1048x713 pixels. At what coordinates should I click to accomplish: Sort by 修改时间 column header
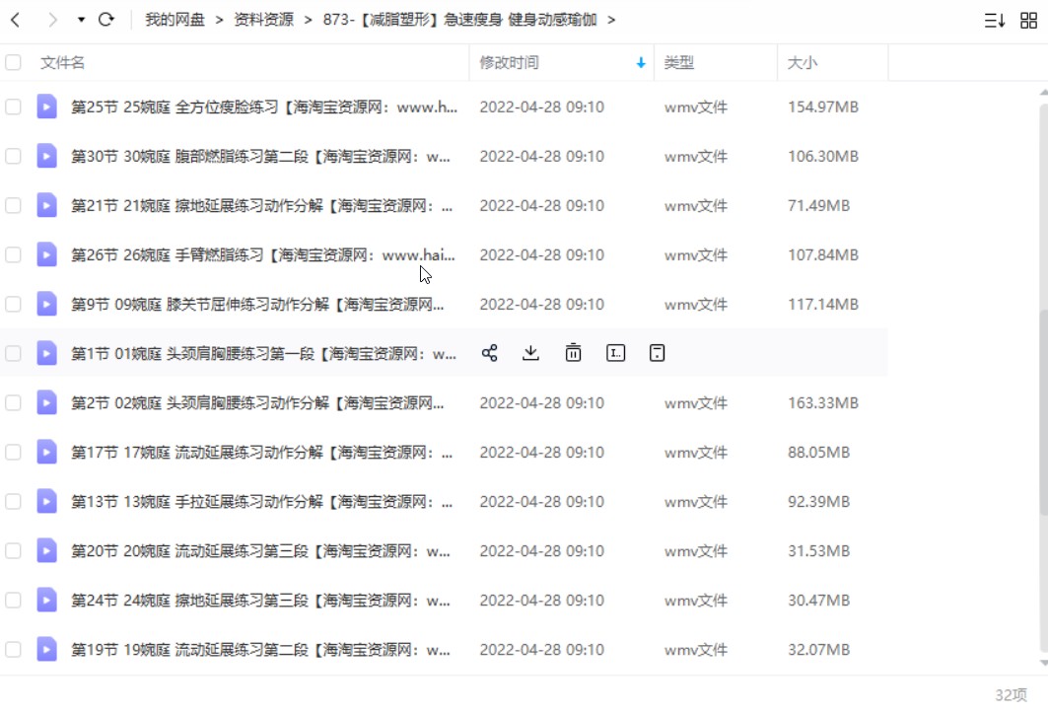509,62
